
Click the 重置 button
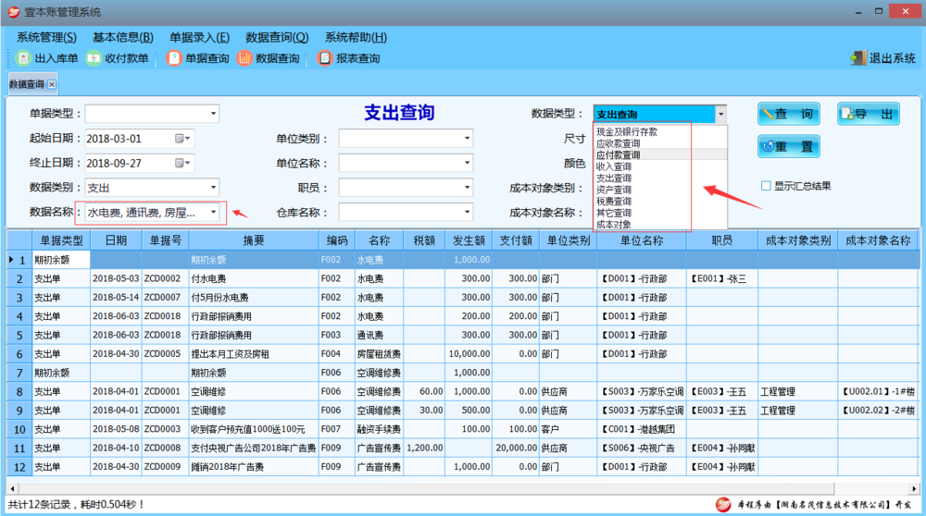pos(789,146)
